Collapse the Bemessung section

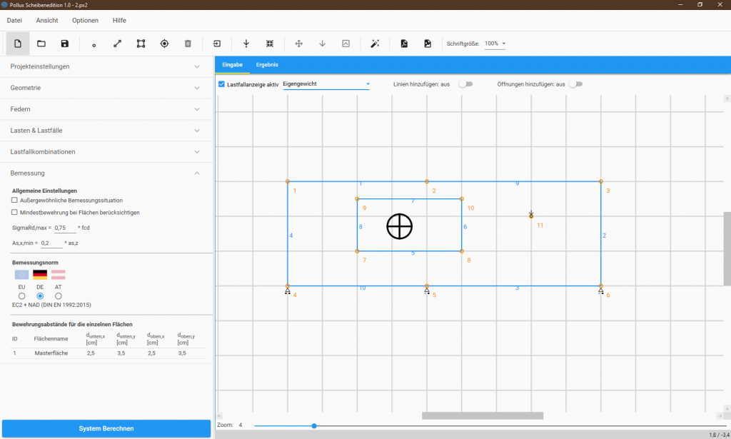point(106,173)
